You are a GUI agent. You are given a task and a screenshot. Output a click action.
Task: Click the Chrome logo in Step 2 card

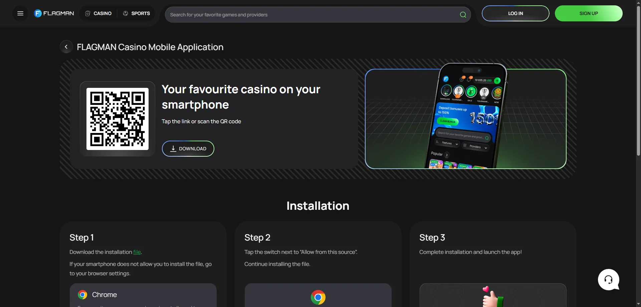pyautogui.click(x=318, y=297)
